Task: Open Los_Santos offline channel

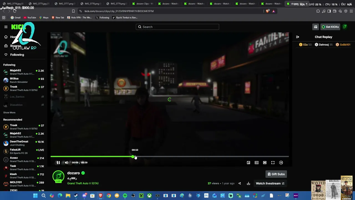Action: (24, 97)
